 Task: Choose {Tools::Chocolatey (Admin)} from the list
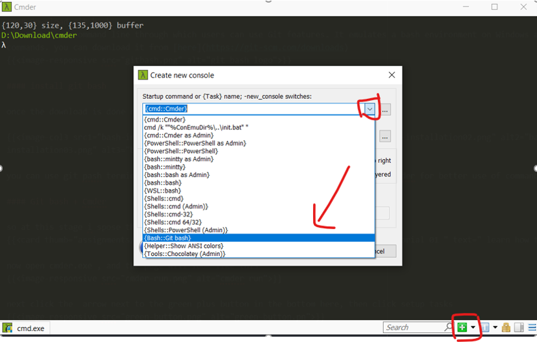[259, 253]
